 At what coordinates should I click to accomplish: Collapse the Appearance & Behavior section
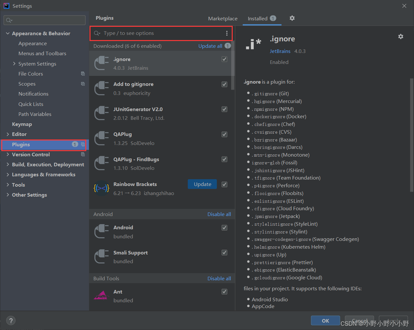pos(7,33)
